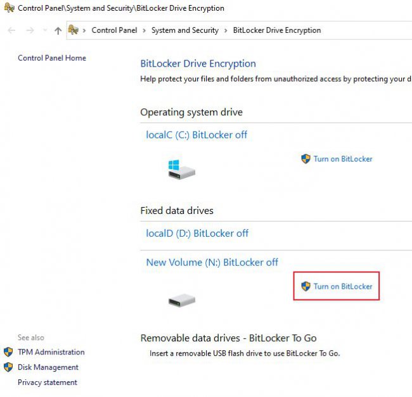Go up one level with Up arrow
412x397 pixels.
coord(58,30)
